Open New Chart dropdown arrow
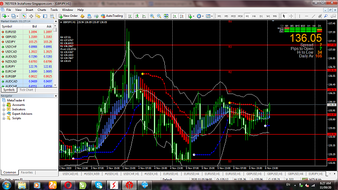Image resolution: width=338 pixels, height=190 pixels. click(x=8, y=16)
